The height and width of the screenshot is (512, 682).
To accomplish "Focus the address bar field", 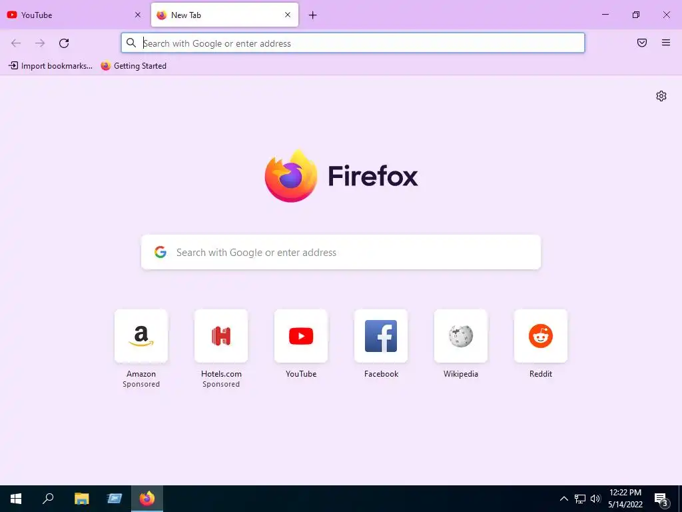I will tap(353, 43).
